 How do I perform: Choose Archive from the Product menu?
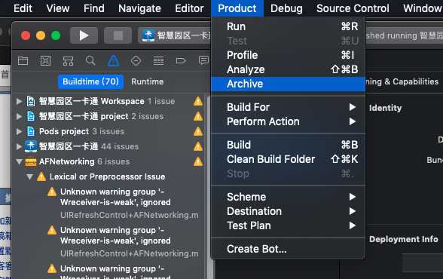click(288, 84)
